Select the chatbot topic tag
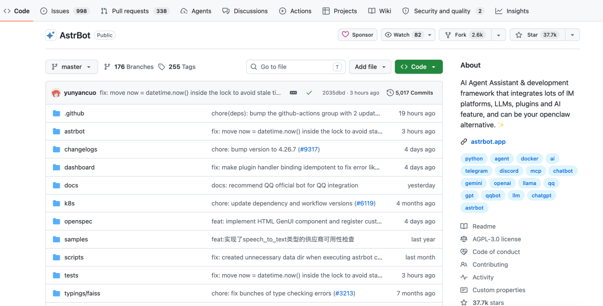Image resolution: width=603 pixels, height=306 pixels. point(563,171)
